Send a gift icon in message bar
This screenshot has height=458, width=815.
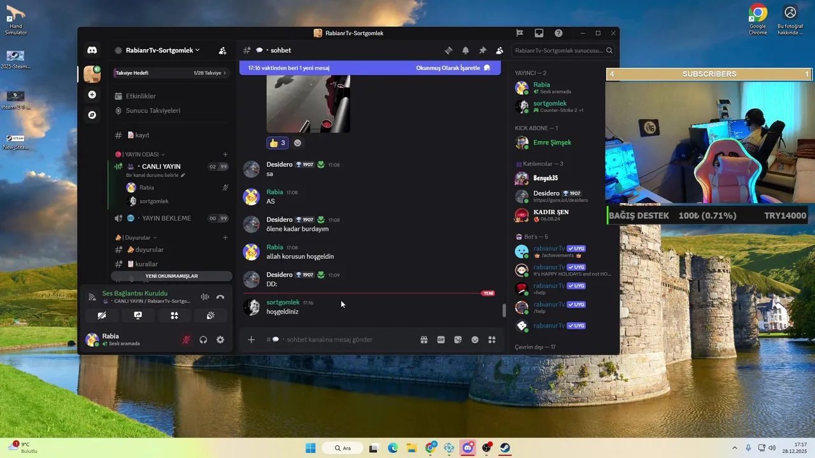[x=423, y=340]
